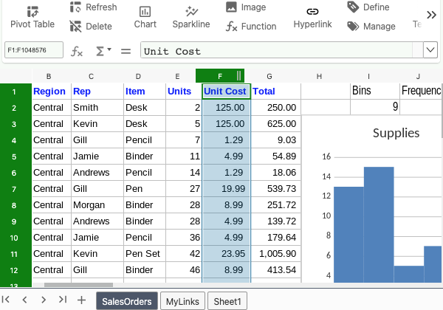
Task: Click the horizontal scrollbar thumb
Action: (x=78, y=285)
